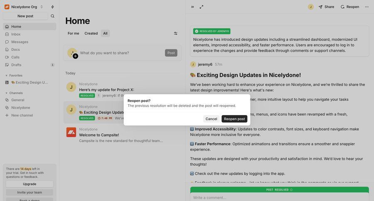
Task: Open Inbox in the sidebar
Action: (30, 34)
